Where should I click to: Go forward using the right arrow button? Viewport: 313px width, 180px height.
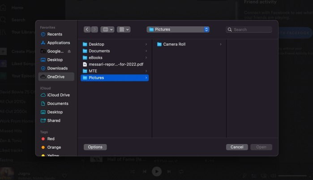(x=94, y=30)
